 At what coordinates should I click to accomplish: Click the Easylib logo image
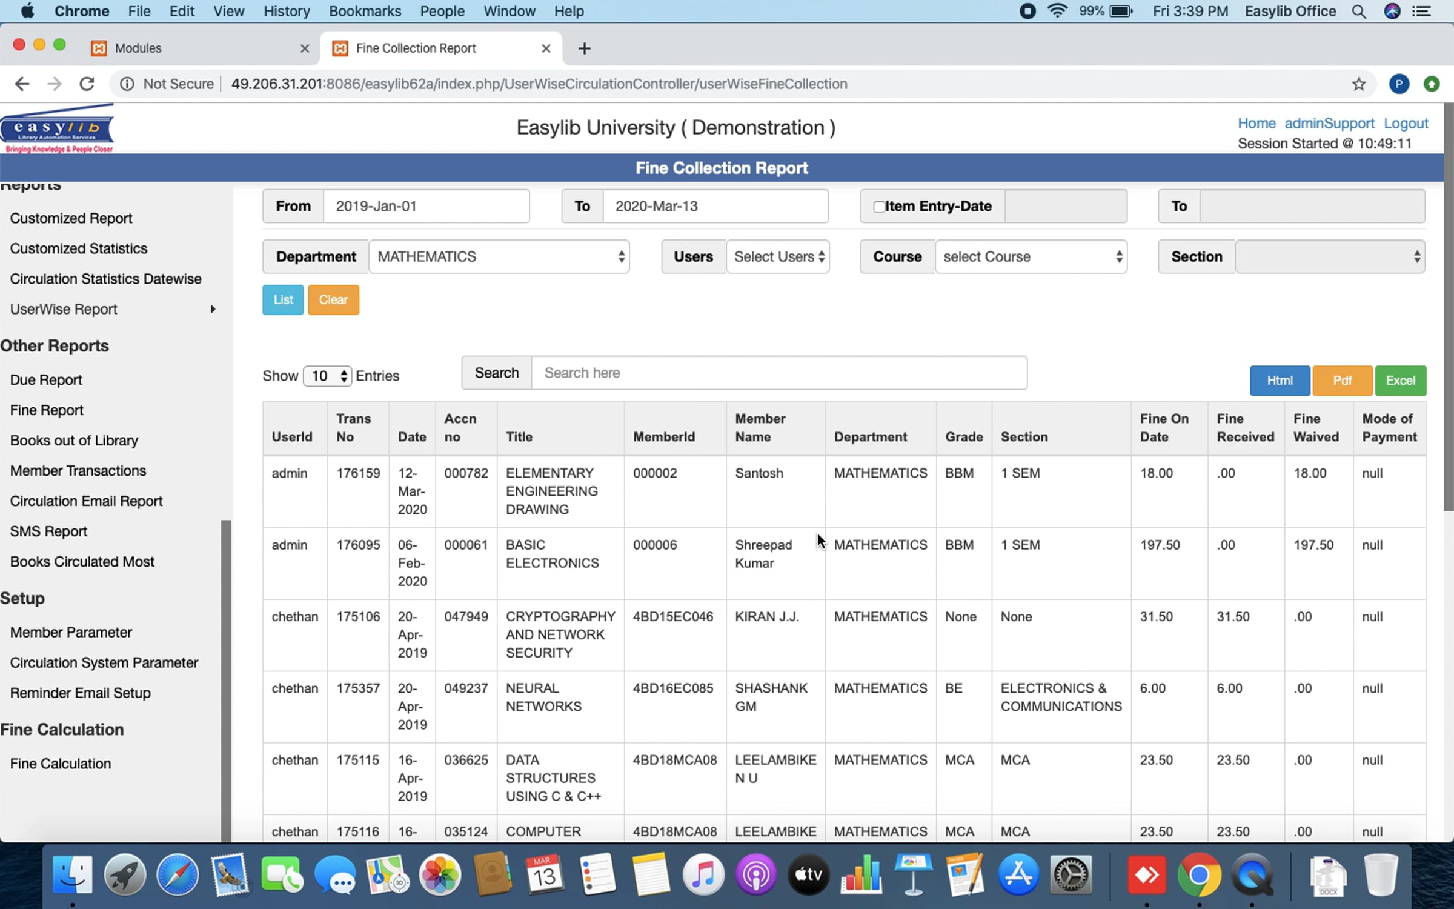click(x=57, y=128)
